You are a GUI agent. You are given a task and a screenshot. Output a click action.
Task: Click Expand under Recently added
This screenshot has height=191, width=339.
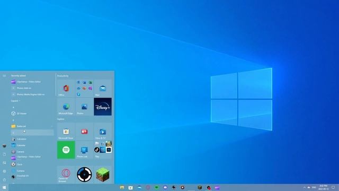coord(15,101)
